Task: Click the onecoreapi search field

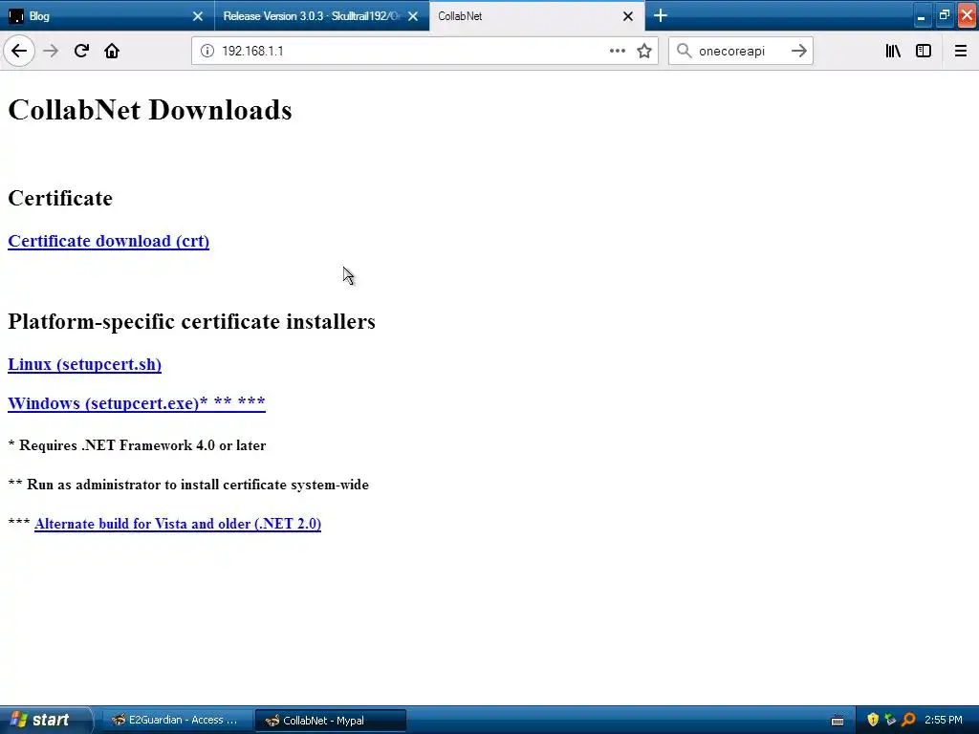Action: [x=740, y=52]
